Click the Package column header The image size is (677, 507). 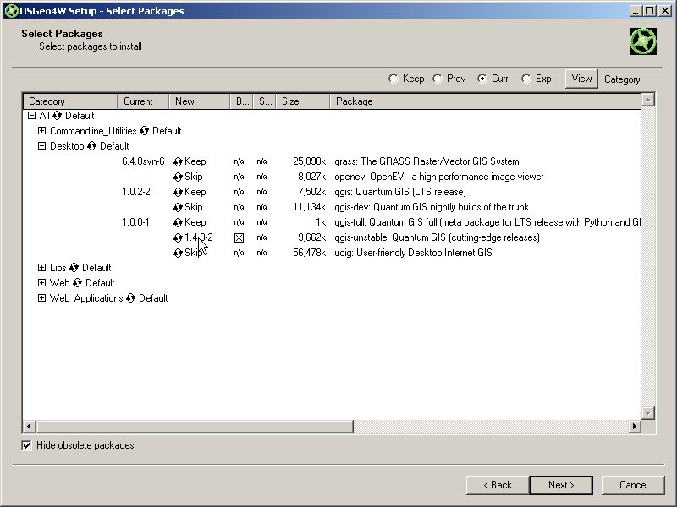(486, 101)
